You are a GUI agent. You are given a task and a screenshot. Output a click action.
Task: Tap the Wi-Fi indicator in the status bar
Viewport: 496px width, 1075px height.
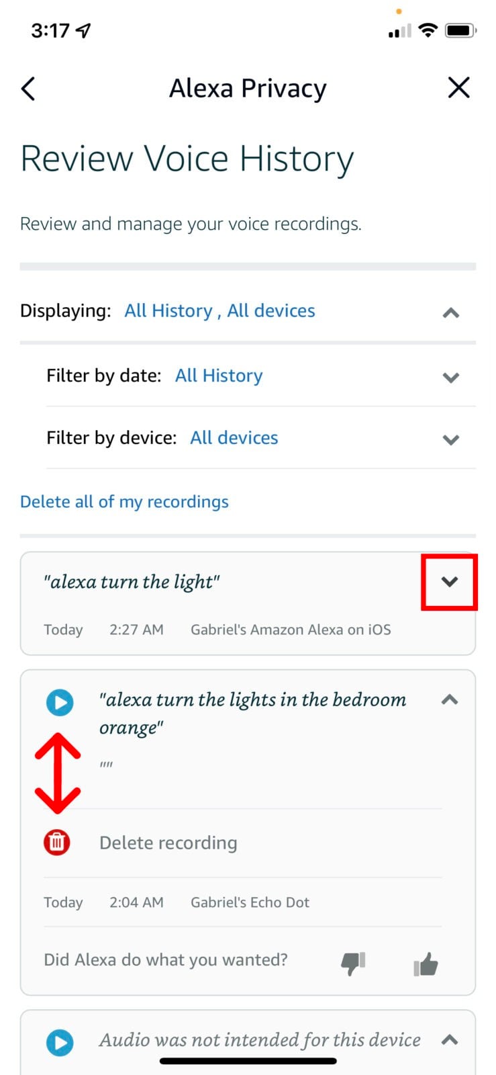[428, 30]
